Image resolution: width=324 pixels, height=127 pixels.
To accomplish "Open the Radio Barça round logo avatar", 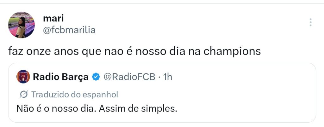I will tap(23, 77).
